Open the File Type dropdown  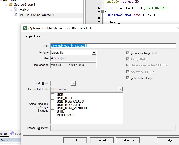(94, 53)
